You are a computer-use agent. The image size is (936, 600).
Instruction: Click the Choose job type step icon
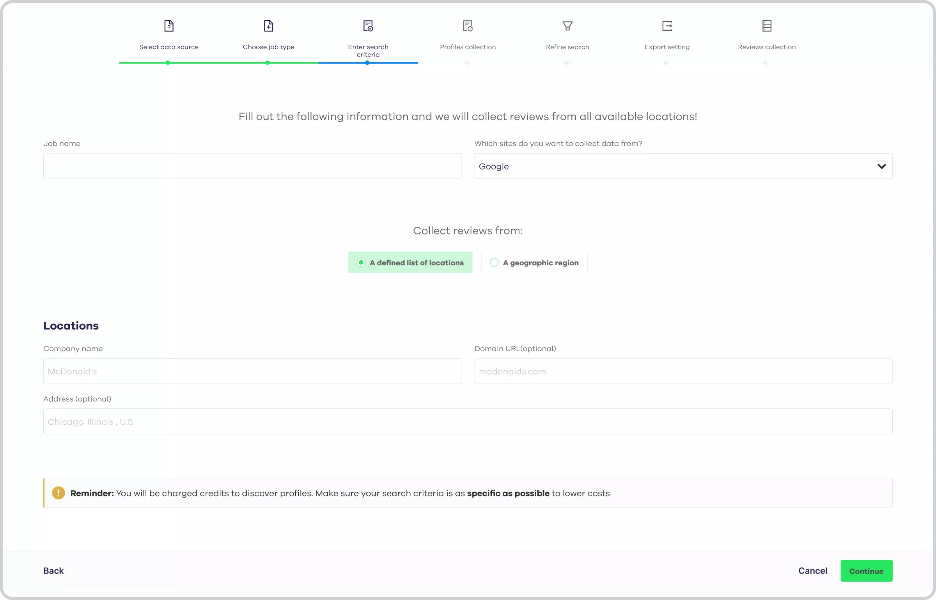(268, 26)
